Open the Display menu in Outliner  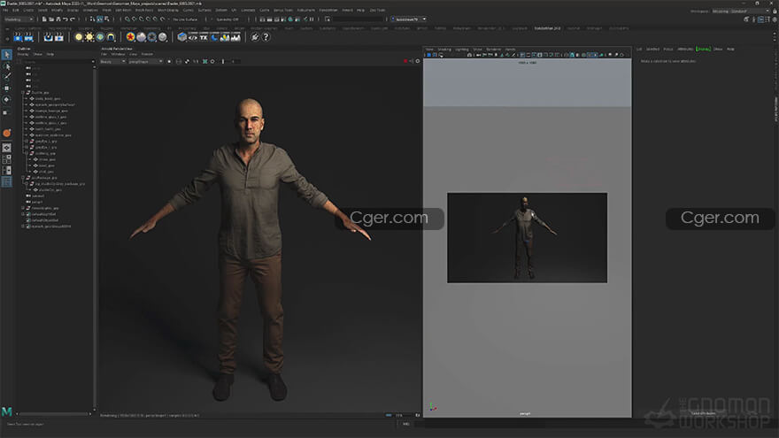(23, 54)
